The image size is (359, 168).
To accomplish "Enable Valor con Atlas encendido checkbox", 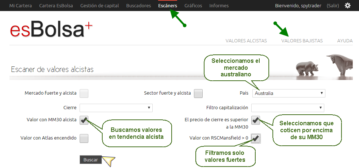I will point(84,138).
